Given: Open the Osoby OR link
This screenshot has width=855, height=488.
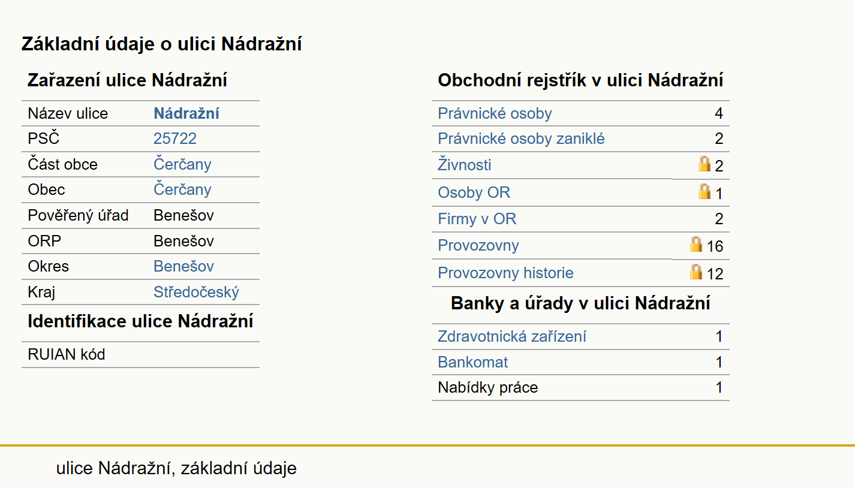Looking at the screenshot, I should [474, 192].
